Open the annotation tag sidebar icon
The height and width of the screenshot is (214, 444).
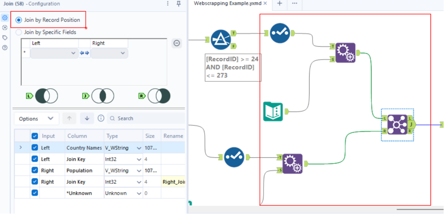pos(5,38)
